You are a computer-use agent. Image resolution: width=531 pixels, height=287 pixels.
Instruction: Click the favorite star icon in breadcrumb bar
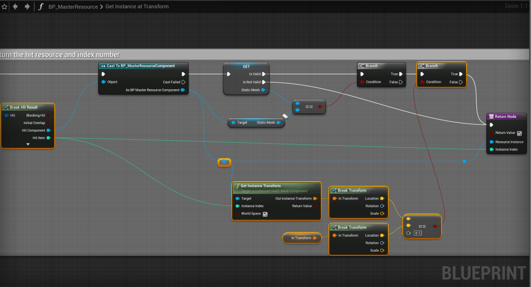(x=5, y=7)
